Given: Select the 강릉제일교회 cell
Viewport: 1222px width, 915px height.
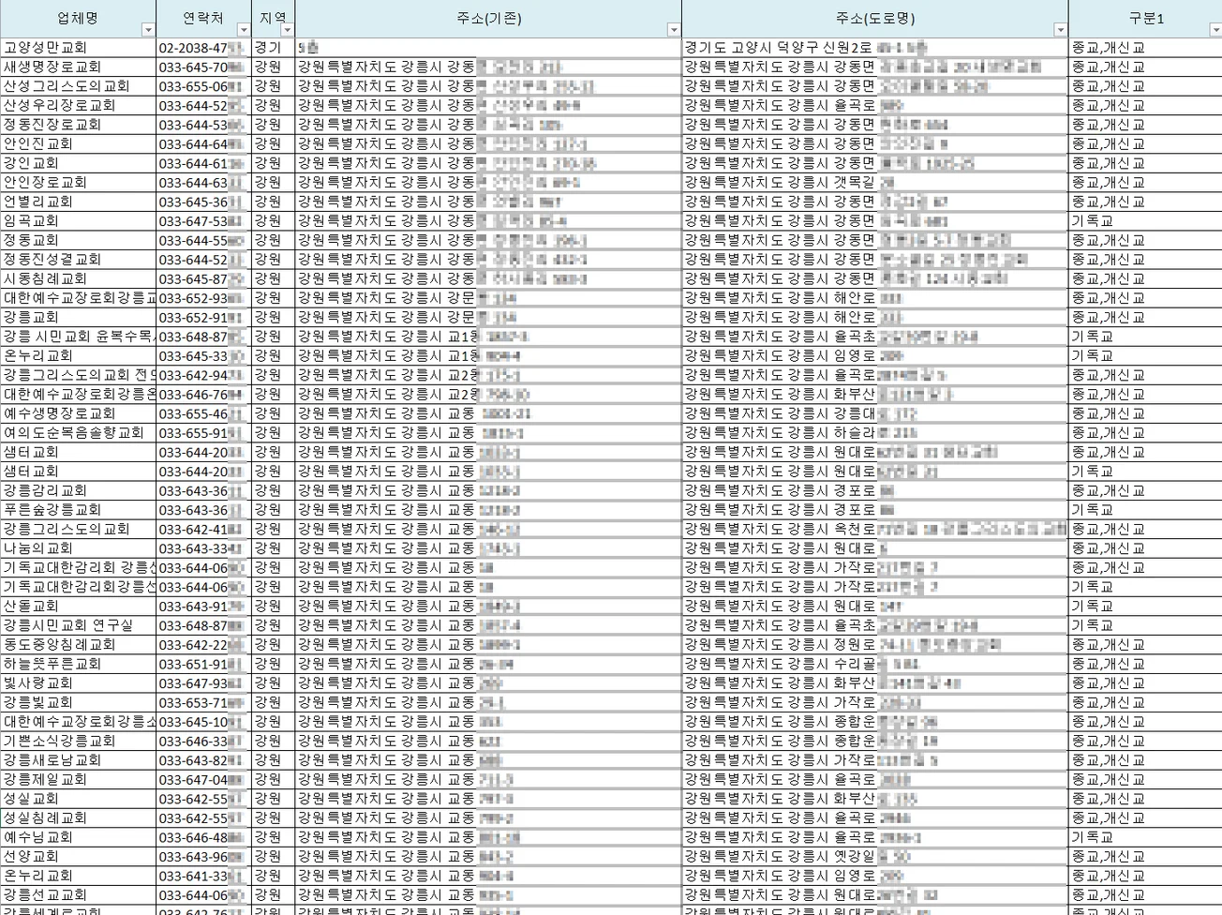Looking at the screenshot, I should pyautogui.click(x=78, y=779).
